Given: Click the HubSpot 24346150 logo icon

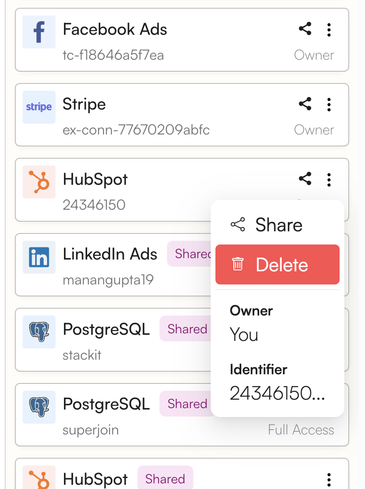Looking at the screenshot, I should pyautogui.click(x=39, y=182).
